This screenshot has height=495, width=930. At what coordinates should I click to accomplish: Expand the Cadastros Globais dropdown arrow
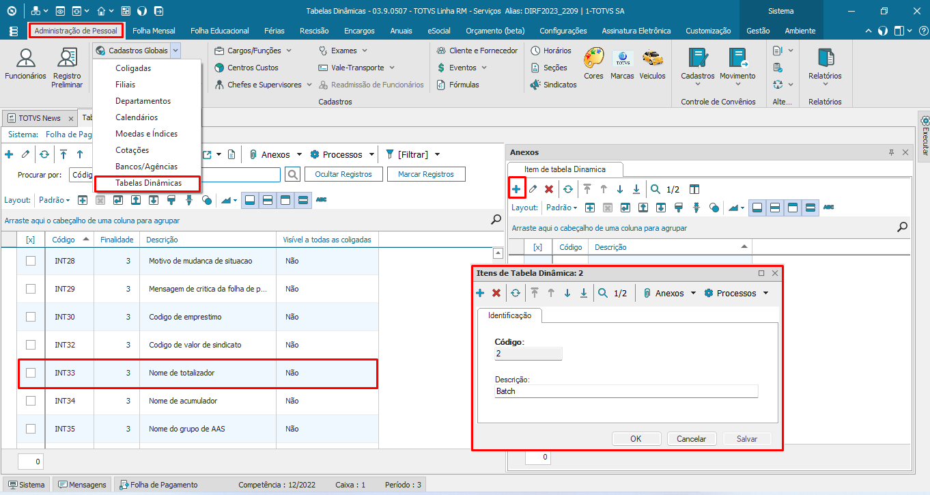(x=175, y=51)
